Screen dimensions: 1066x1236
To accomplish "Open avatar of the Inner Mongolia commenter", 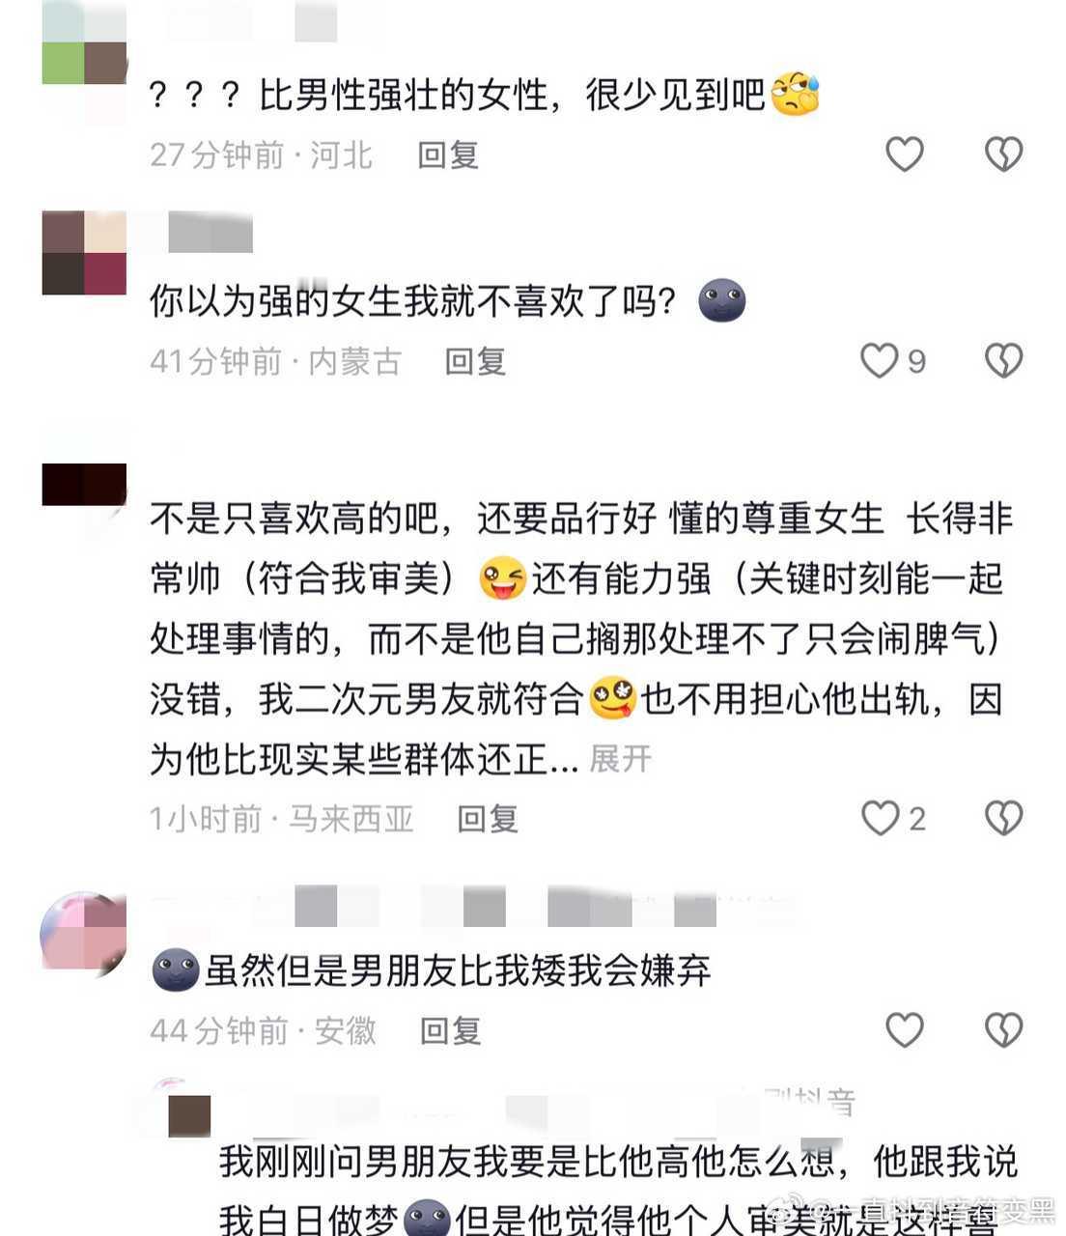I will click(x=84, y=253).
